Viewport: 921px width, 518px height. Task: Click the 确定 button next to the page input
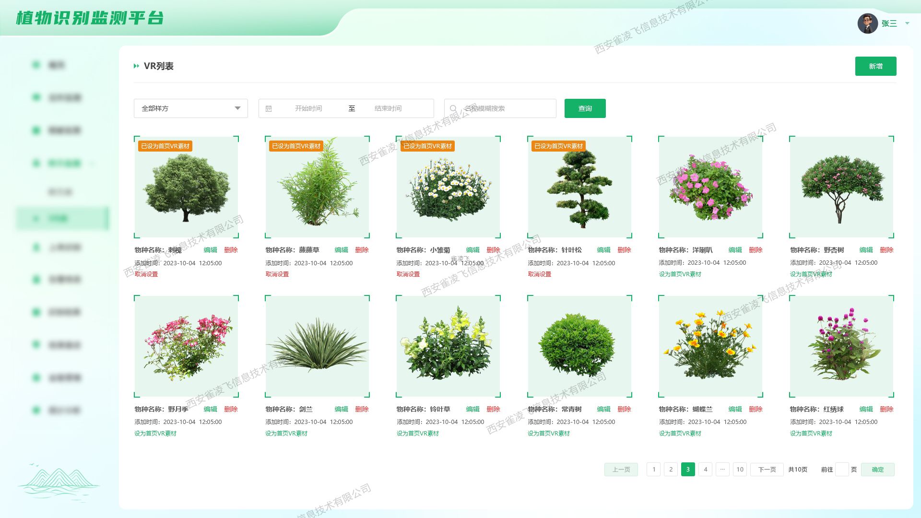878,470
